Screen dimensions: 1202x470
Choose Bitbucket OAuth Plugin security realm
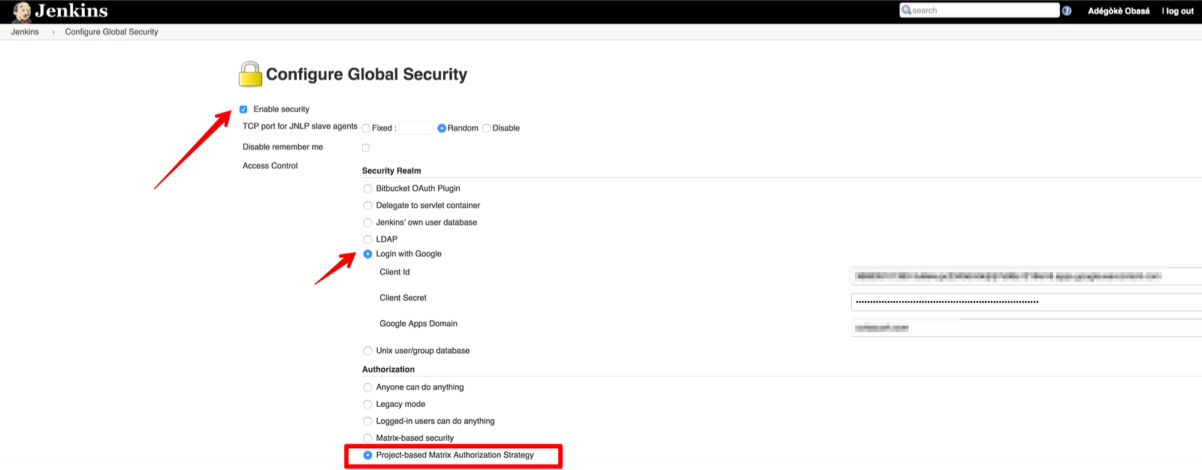click(x=367, y=188)
